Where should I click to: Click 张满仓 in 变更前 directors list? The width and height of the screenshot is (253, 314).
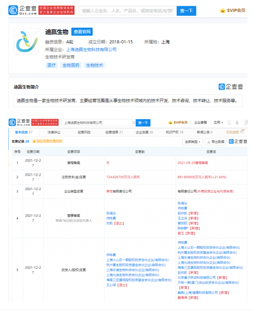tap(111, 213)
